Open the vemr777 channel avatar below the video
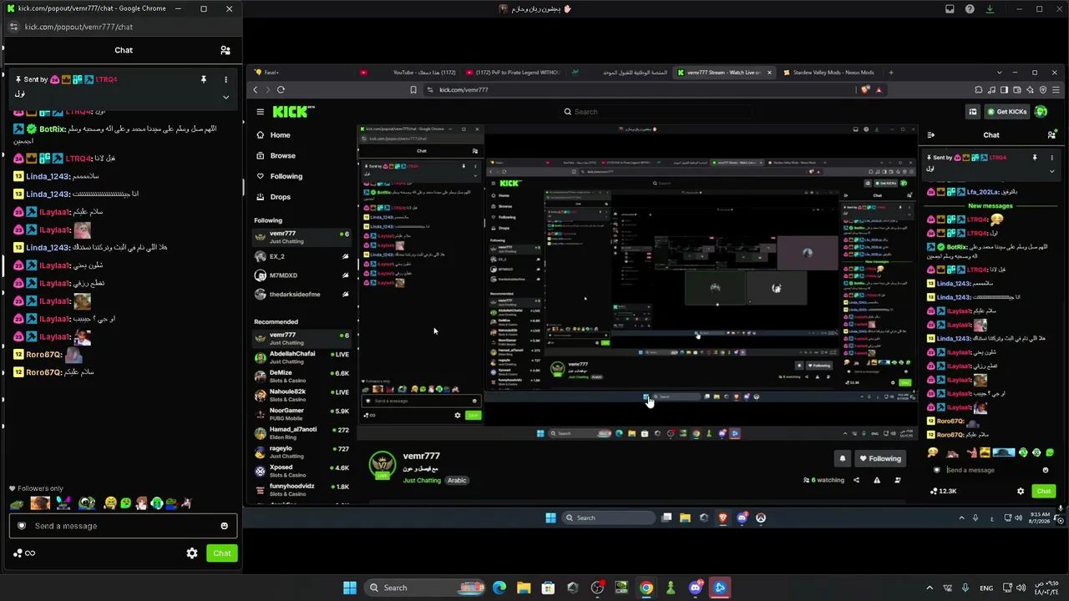The image size is (1069, 601). [383, 465]
